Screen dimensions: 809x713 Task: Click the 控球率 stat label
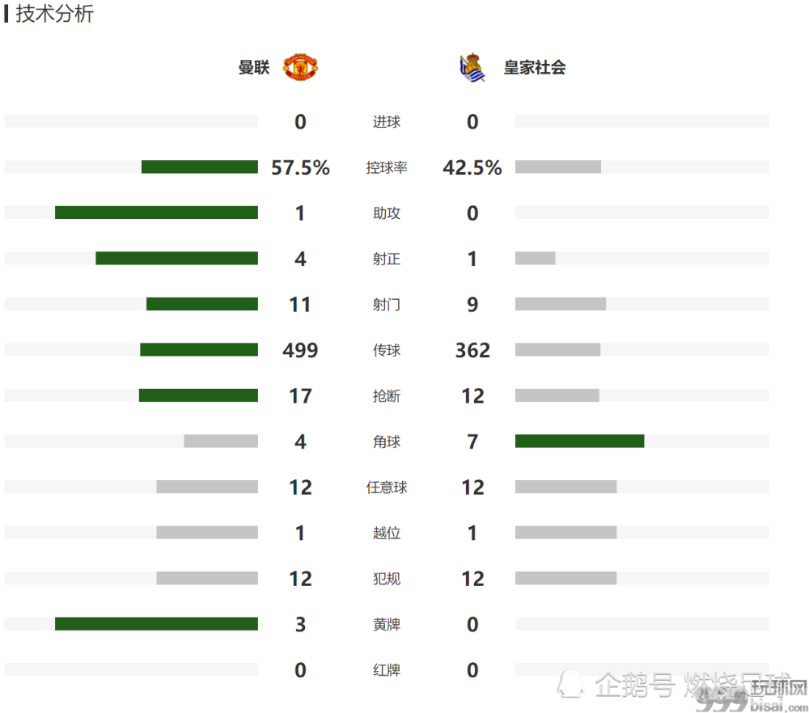pyautogui.click(x=387, y=167)
